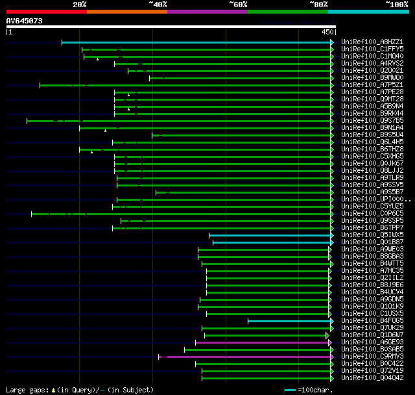Select the UniRef100_Q01B87 label
Viewport: 415px width, 395px height.
[x=372, y=242]
